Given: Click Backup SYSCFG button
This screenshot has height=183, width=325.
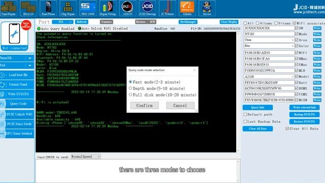Looking at the screenshot, I should (304, 114).
